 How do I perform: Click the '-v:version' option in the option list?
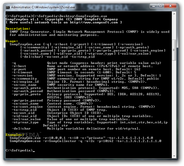pyautogui.click(x=22, y=75)
